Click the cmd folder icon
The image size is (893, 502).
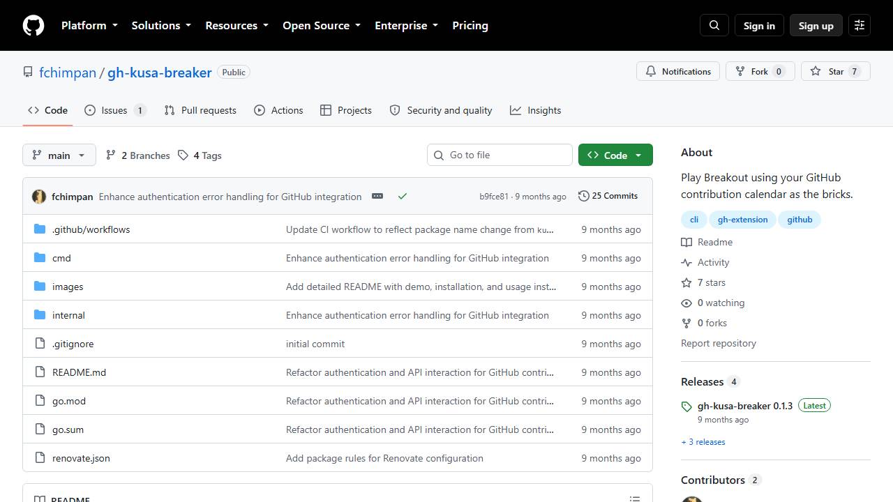(x=40, y=258)
